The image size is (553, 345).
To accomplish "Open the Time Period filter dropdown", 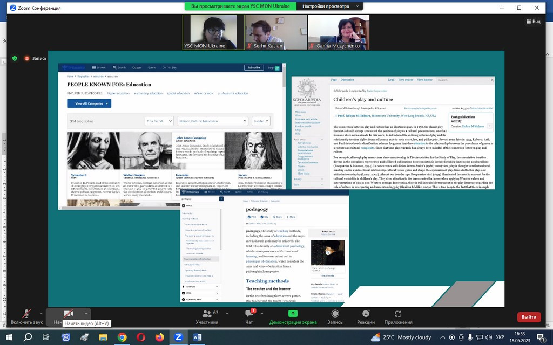I will 159,121.
